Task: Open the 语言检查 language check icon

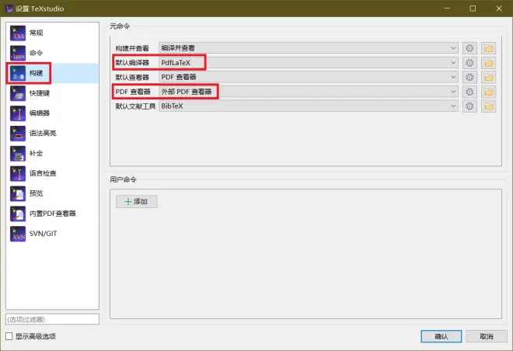Action: [18, 173]
